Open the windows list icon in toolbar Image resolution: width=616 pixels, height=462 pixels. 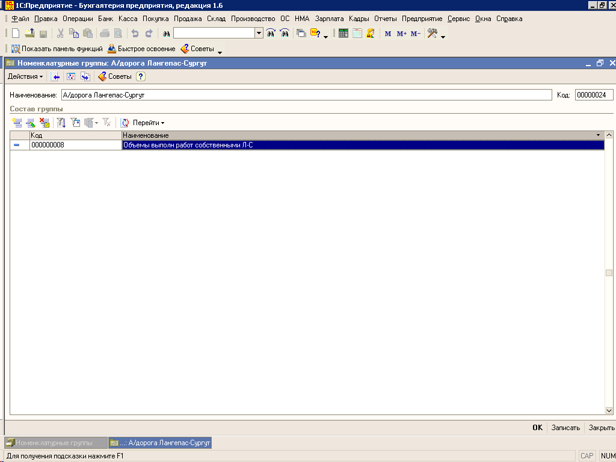301,34
